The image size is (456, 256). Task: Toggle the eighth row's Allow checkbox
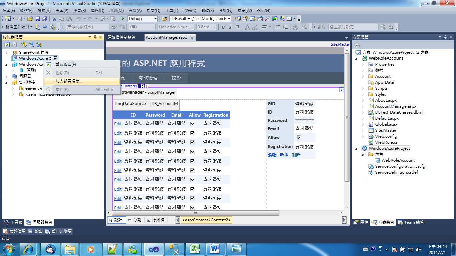(192, 189)
